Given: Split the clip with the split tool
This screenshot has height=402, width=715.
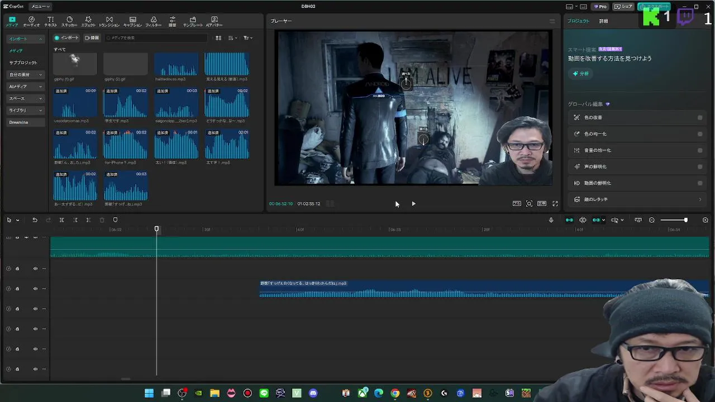Looking at the screenshot, I should point(61,220).
